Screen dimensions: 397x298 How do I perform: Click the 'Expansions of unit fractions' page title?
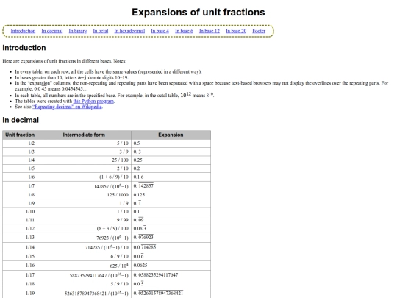point(198,13)
